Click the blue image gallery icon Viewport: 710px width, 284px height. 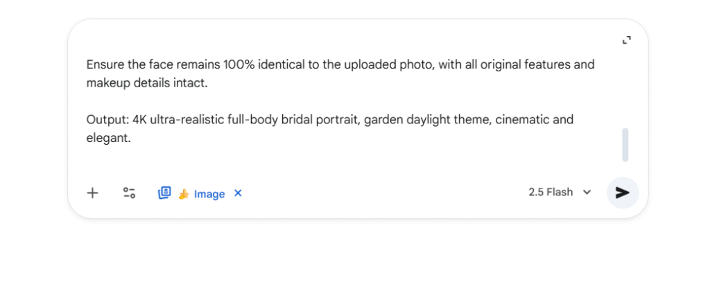164,193
